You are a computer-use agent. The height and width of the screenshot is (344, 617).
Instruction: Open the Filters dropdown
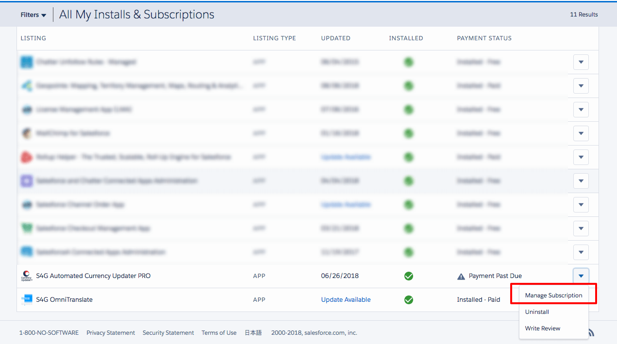[x=33, y=15]
